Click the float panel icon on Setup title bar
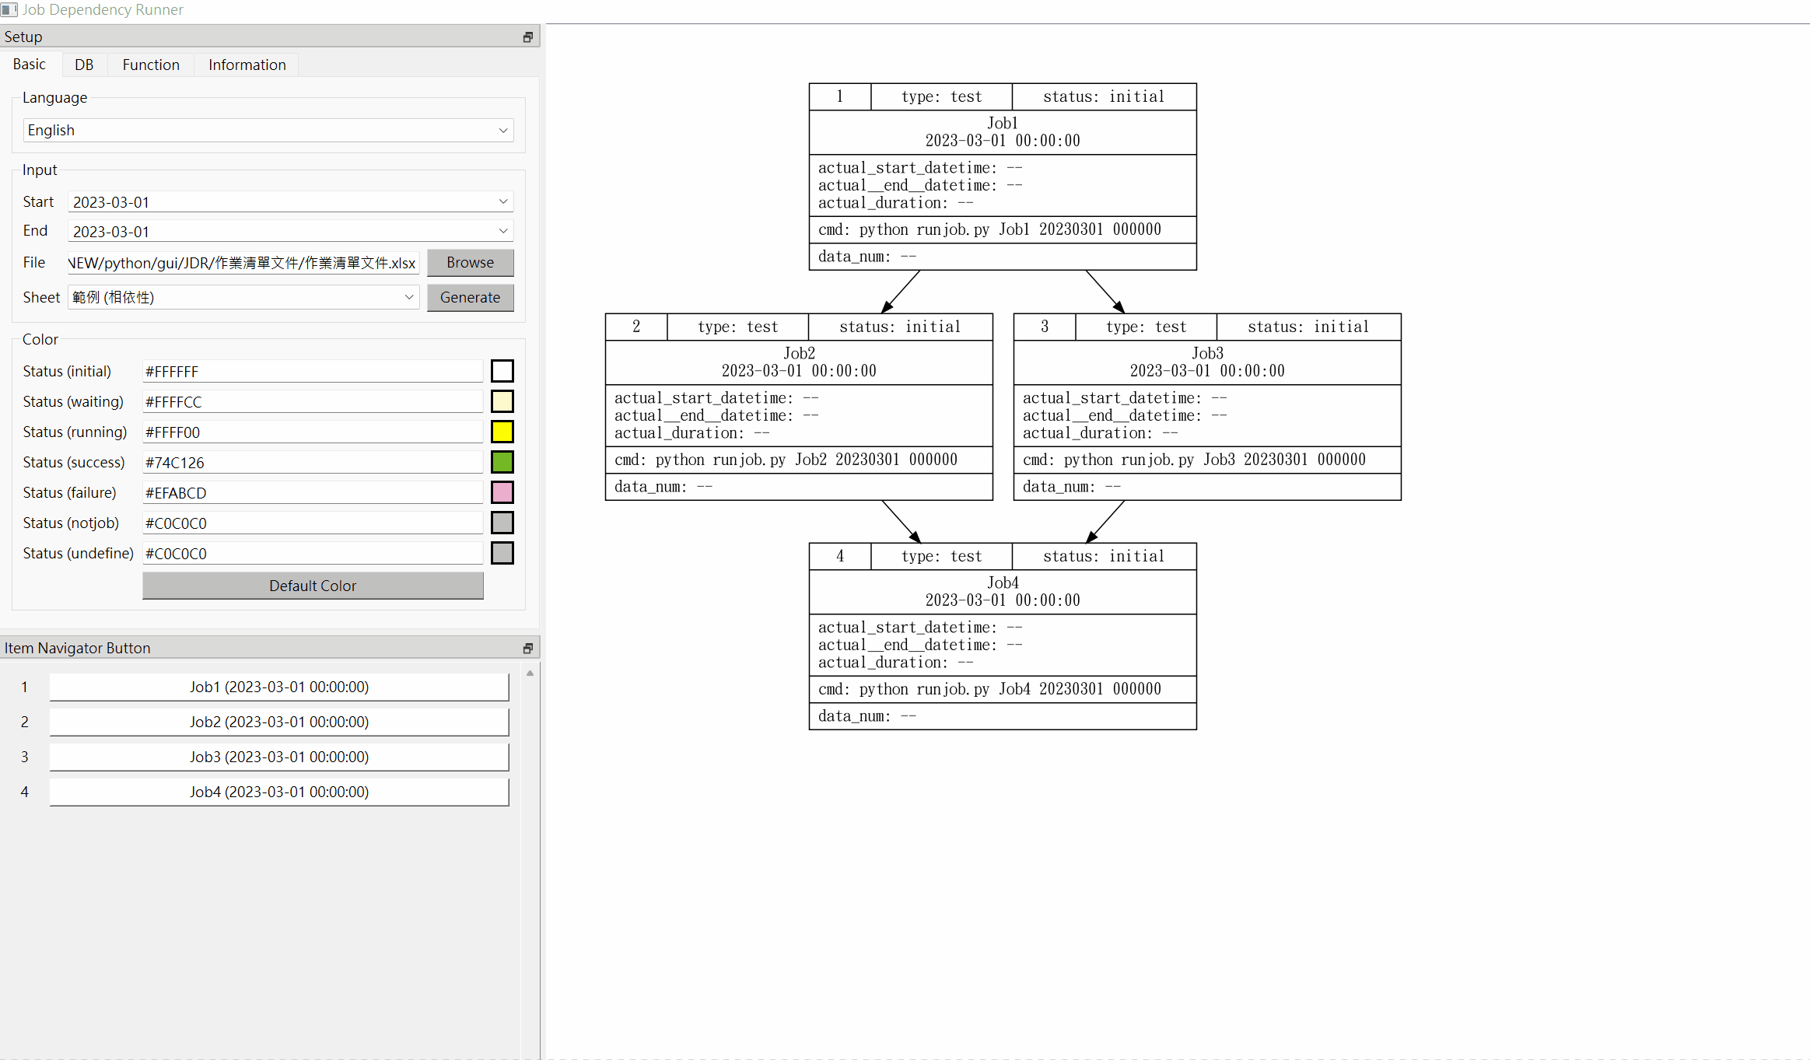This screenshot has height=1060, width=1810. 527,36
